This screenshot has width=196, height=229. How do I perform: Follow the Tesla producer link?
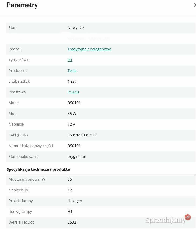(x=72, y=71)
